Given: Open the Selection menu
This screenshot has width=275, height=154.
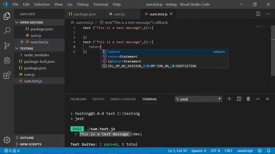Looking at the screenshot, I should [42, 4].
